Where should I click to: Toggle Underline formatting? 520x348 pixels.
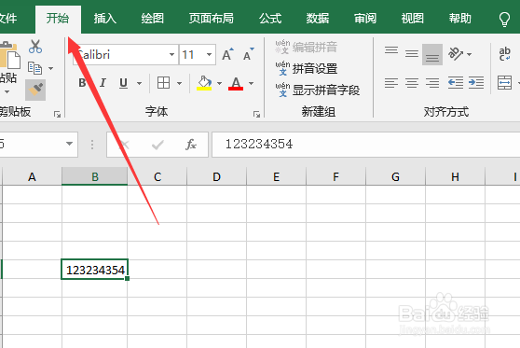(x=123, y=83)
